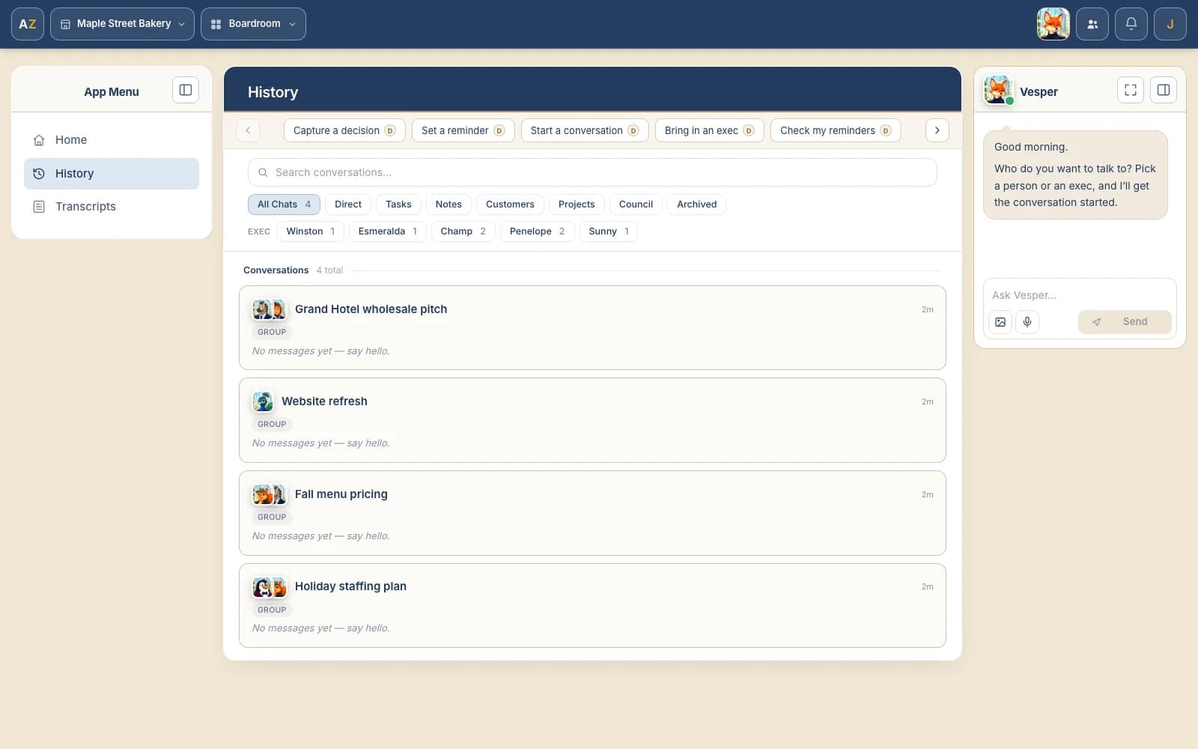Collapse the App Menu sidebar panel

tap(186, 90)
